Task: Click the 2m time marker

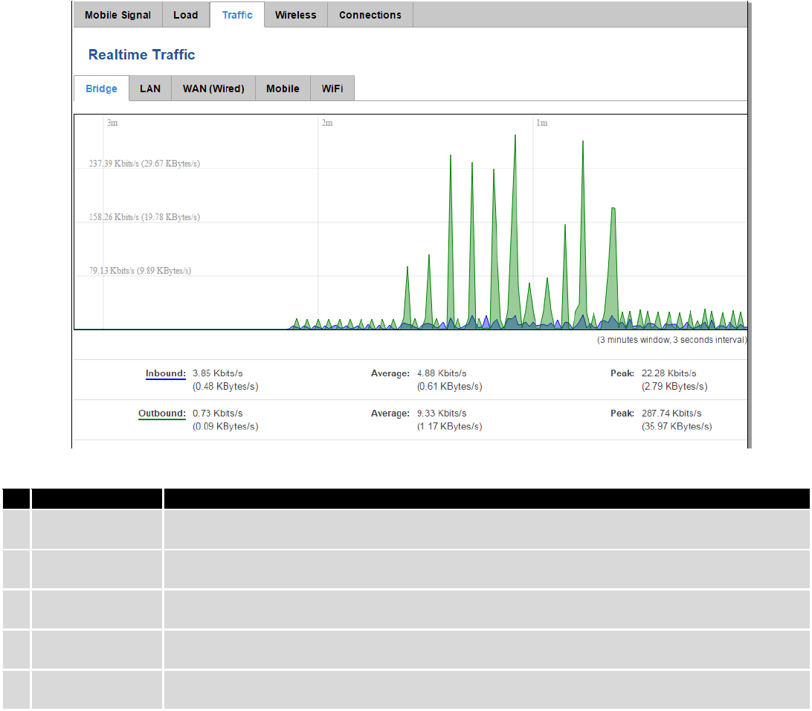Action: tap(327, 123)
